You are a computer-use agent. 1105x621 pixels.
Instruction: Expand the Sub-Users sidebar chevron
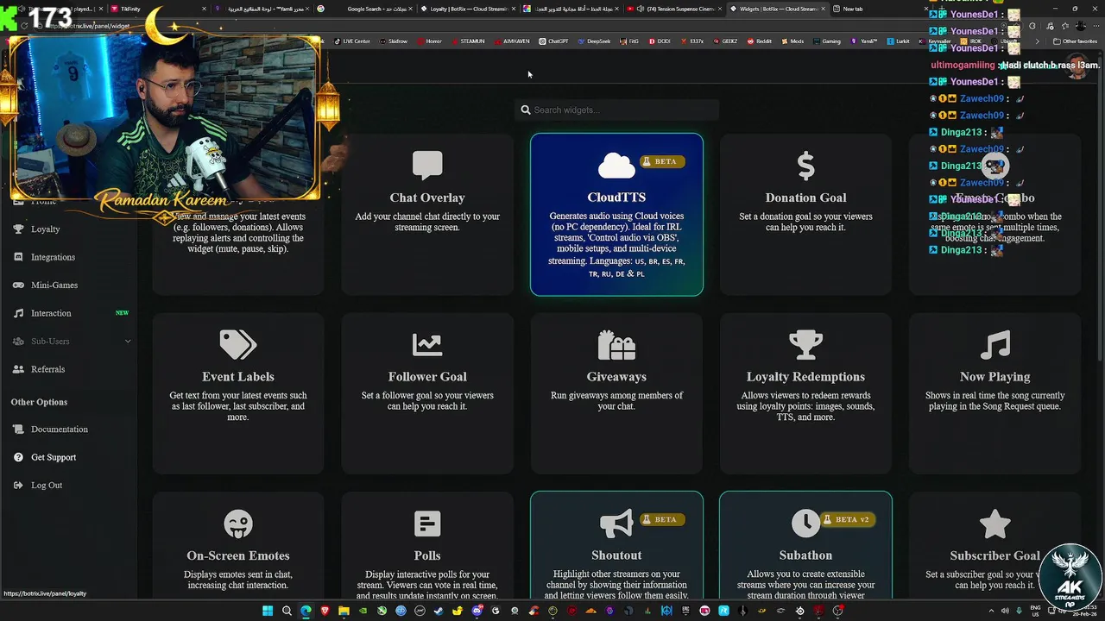coord(128,342)
